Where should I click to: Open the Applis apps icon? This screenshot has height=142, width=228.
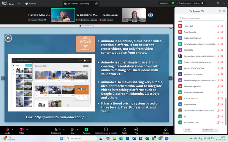[124, 129]
